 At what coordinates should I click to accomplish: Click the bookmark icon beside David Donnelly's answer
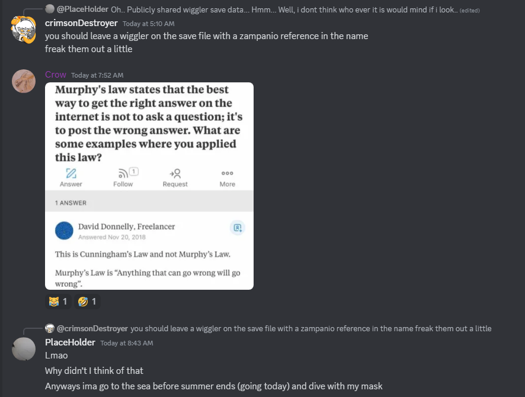237,228
